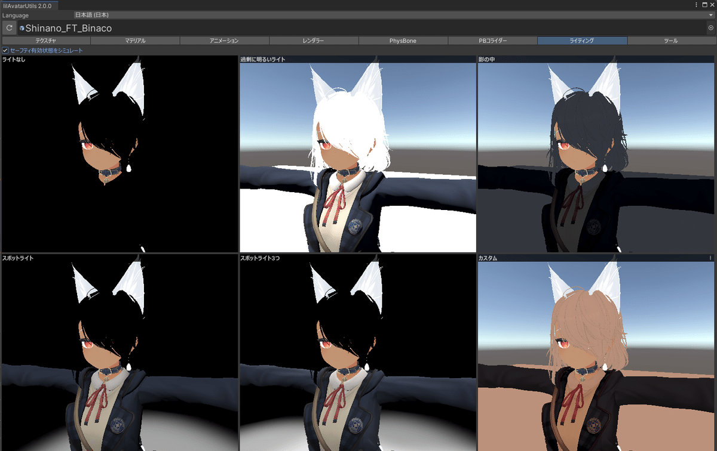The image size is (717, 451).
Task: Switch to the マテリアル tab
Action: tap(134, 41)
